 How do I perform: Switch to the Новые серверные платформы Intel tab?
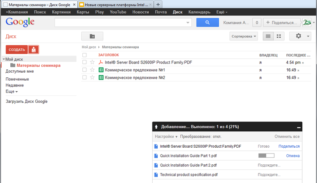pos(116,5)
